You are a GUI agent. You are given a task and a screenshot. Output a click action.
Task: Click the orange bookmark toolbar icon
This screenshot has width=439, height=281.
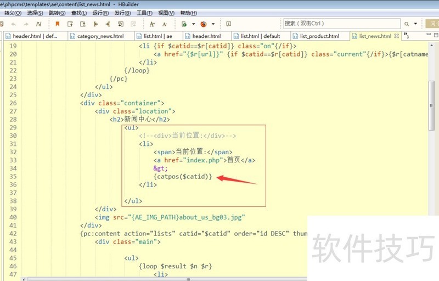coord(58,24)
